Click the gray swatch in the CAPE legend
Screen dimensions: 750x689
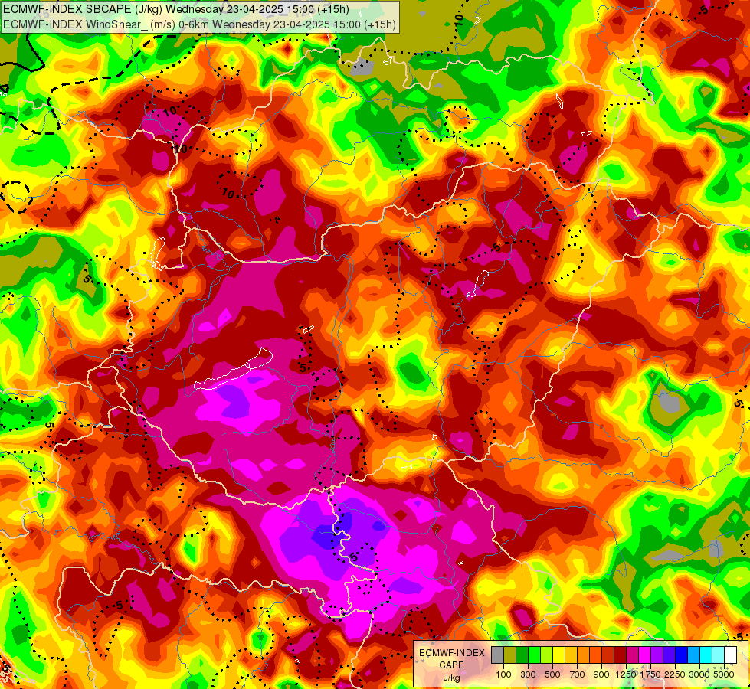coord(497,655)
